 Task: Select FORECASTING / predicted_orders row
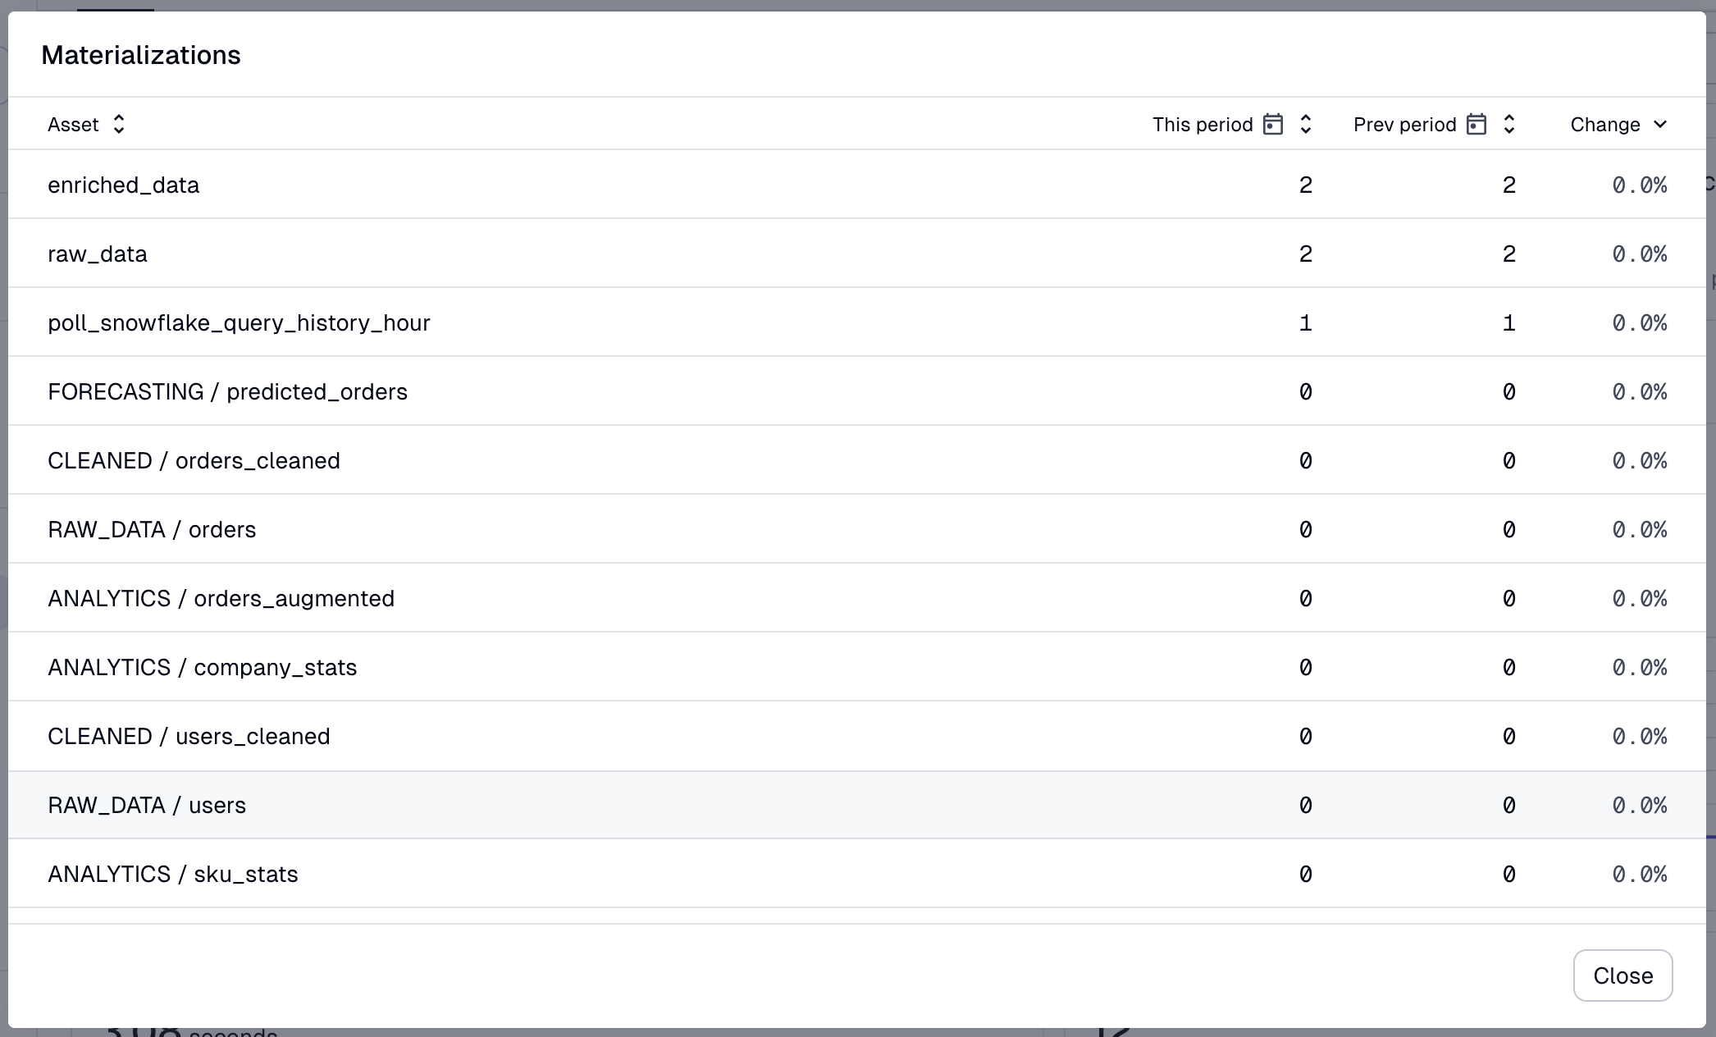click(x=227, y=392)
